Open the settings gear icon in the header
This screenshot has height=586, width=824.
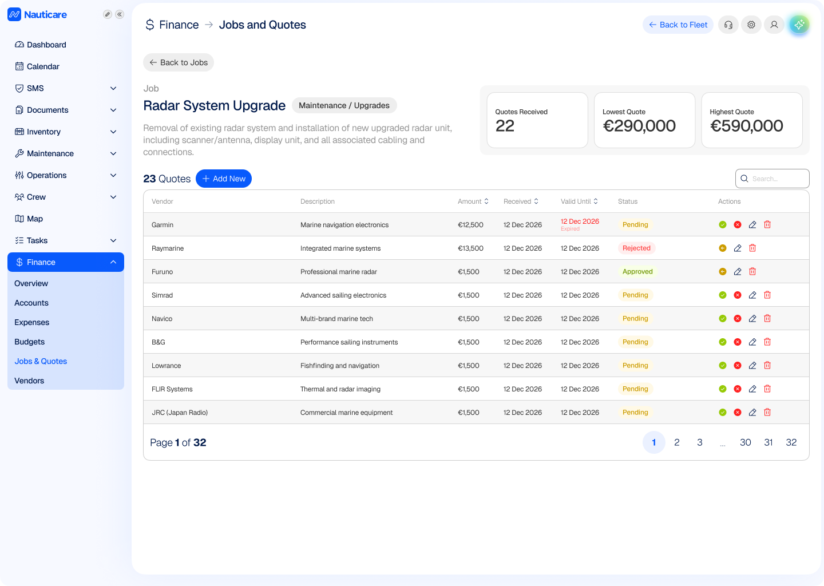coord(751,25)
